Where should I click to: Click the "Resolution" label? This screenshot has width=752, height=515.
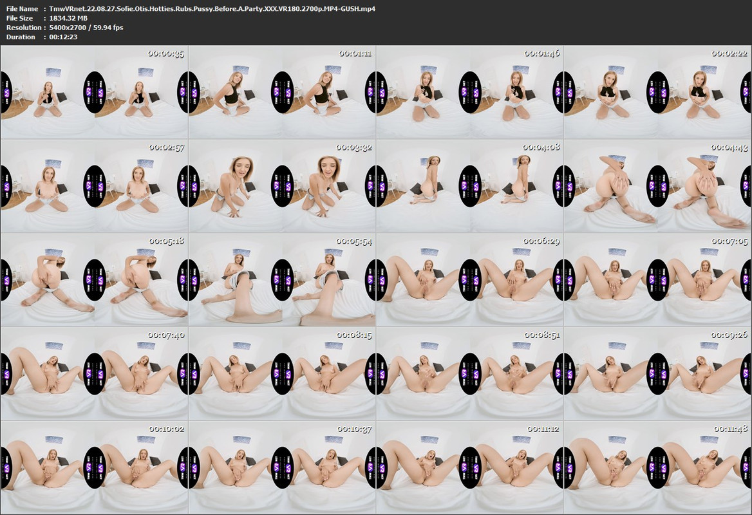click(23, 27)
